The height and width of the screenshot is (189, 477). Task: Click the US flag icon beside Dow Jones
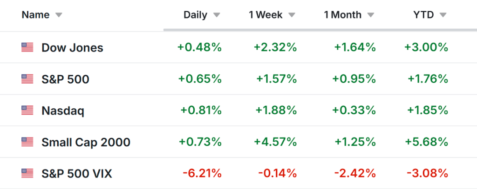tap(27, 47)
